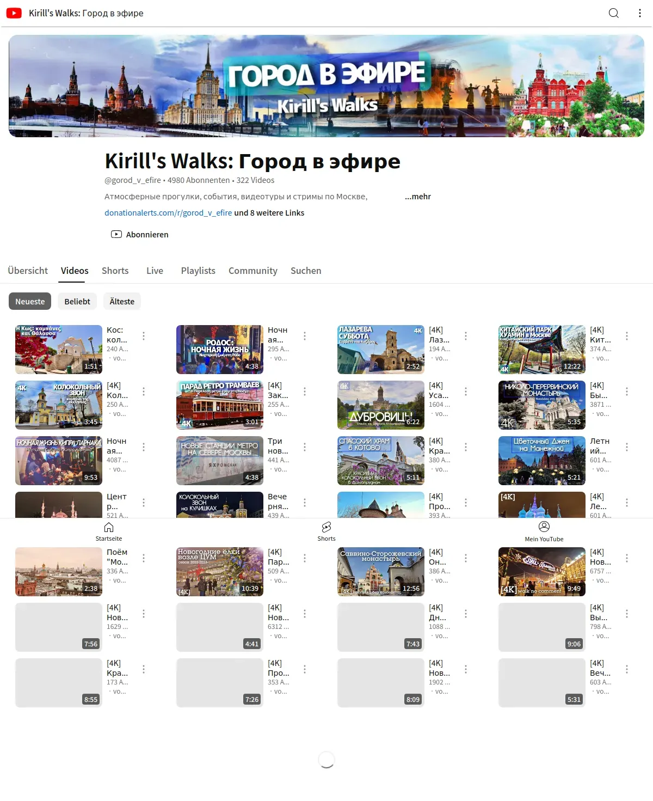653x801 pixels.
Task: Open options for the 5:21 flower jam video
Action: 627,447
